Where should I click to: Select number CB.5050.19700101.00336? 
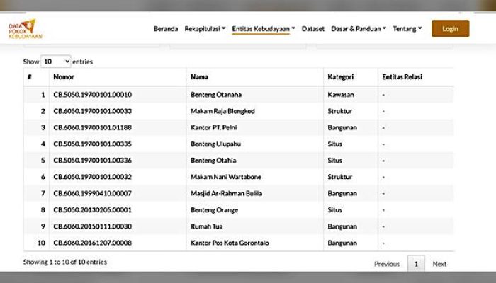click(x=92, y=161)
